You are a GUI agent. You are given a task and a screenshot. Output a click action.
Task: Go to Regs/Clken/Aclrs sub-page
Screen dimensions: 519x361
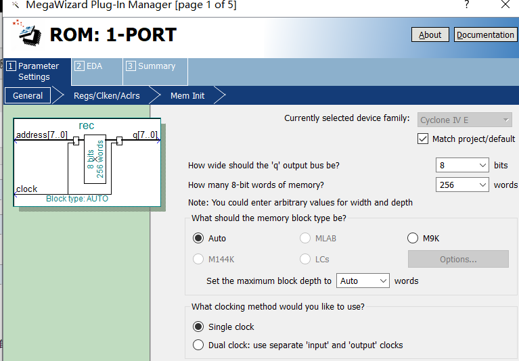click(107, 95)
